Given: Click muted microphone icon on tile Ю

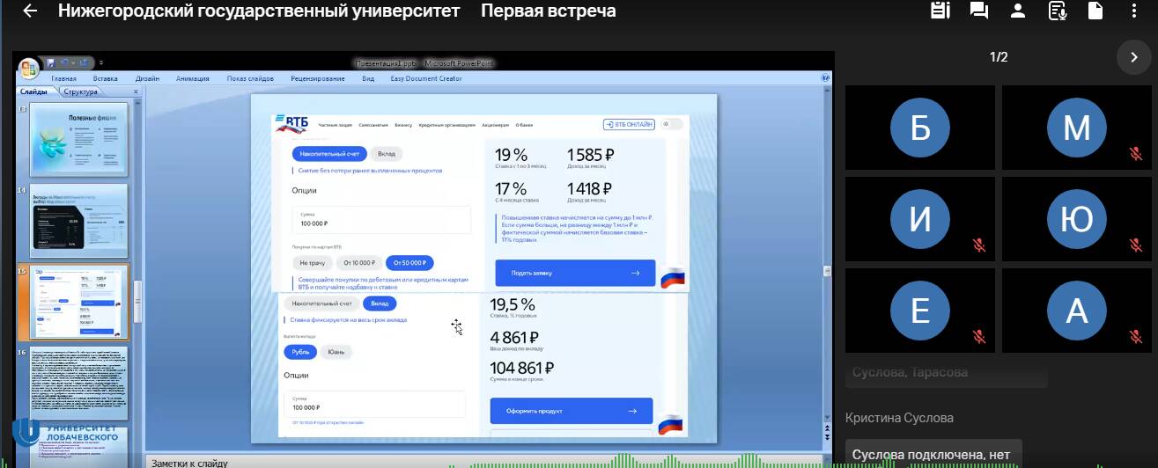Looking at the screenshot, I should pyautogui.click(x=1136, y=245).
